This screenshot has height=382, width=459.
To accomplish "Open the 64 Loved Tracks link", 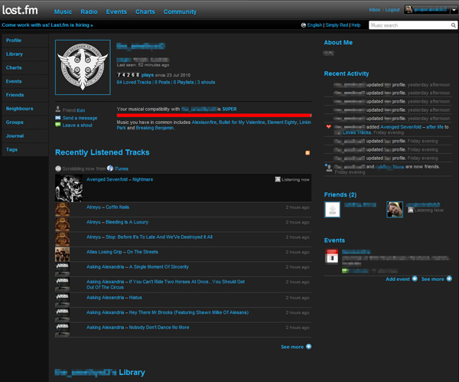I will pyautogui.click(x=134, y=83).
